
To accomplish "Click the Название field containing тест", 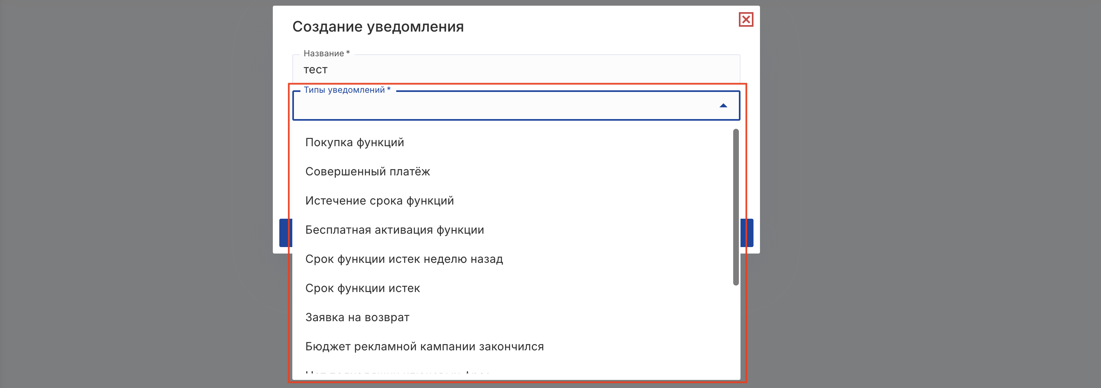I will pos(513,70).
